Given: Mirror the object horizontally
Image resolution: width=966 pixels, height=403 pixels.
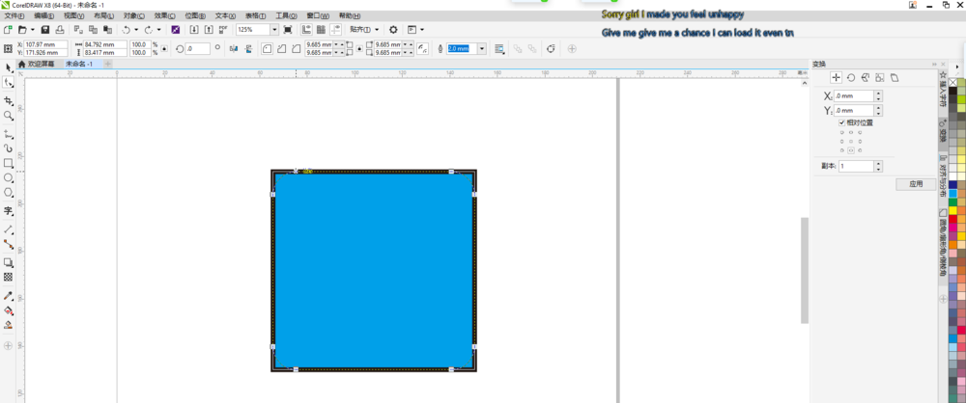Looking at the screenshot, I should coord(234,48).
